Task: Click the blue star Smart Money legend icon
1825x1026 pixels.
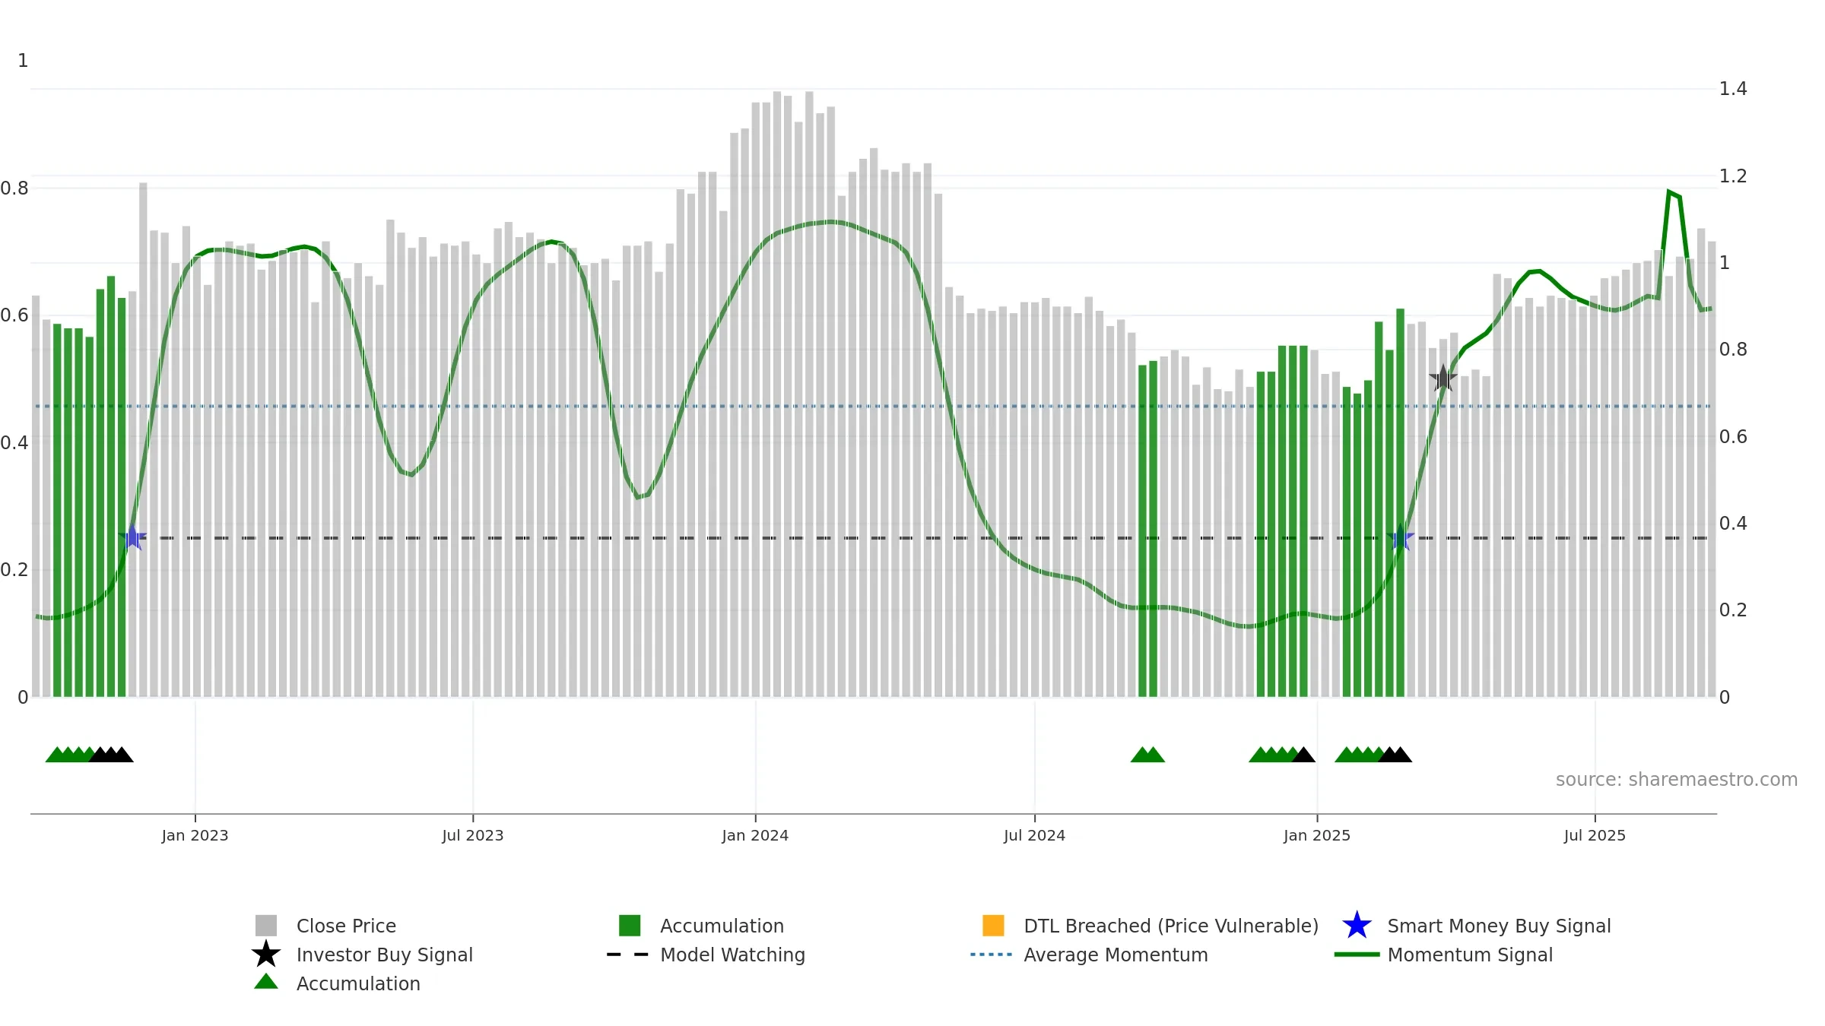Action: (x=1357, y=926)
